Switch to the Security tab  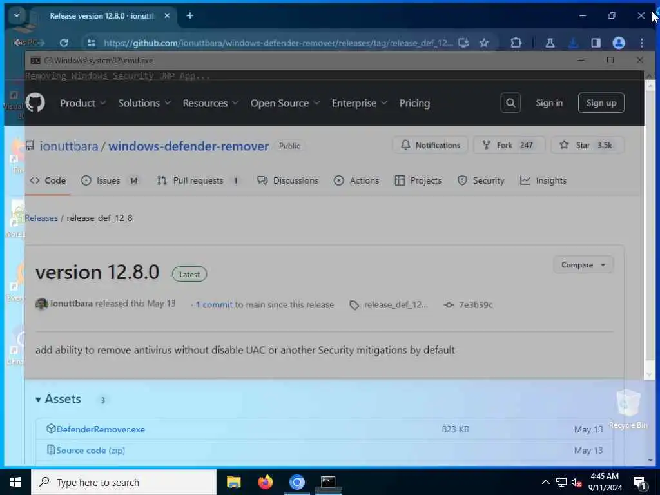pyautogui.click(x=481, y=180)
